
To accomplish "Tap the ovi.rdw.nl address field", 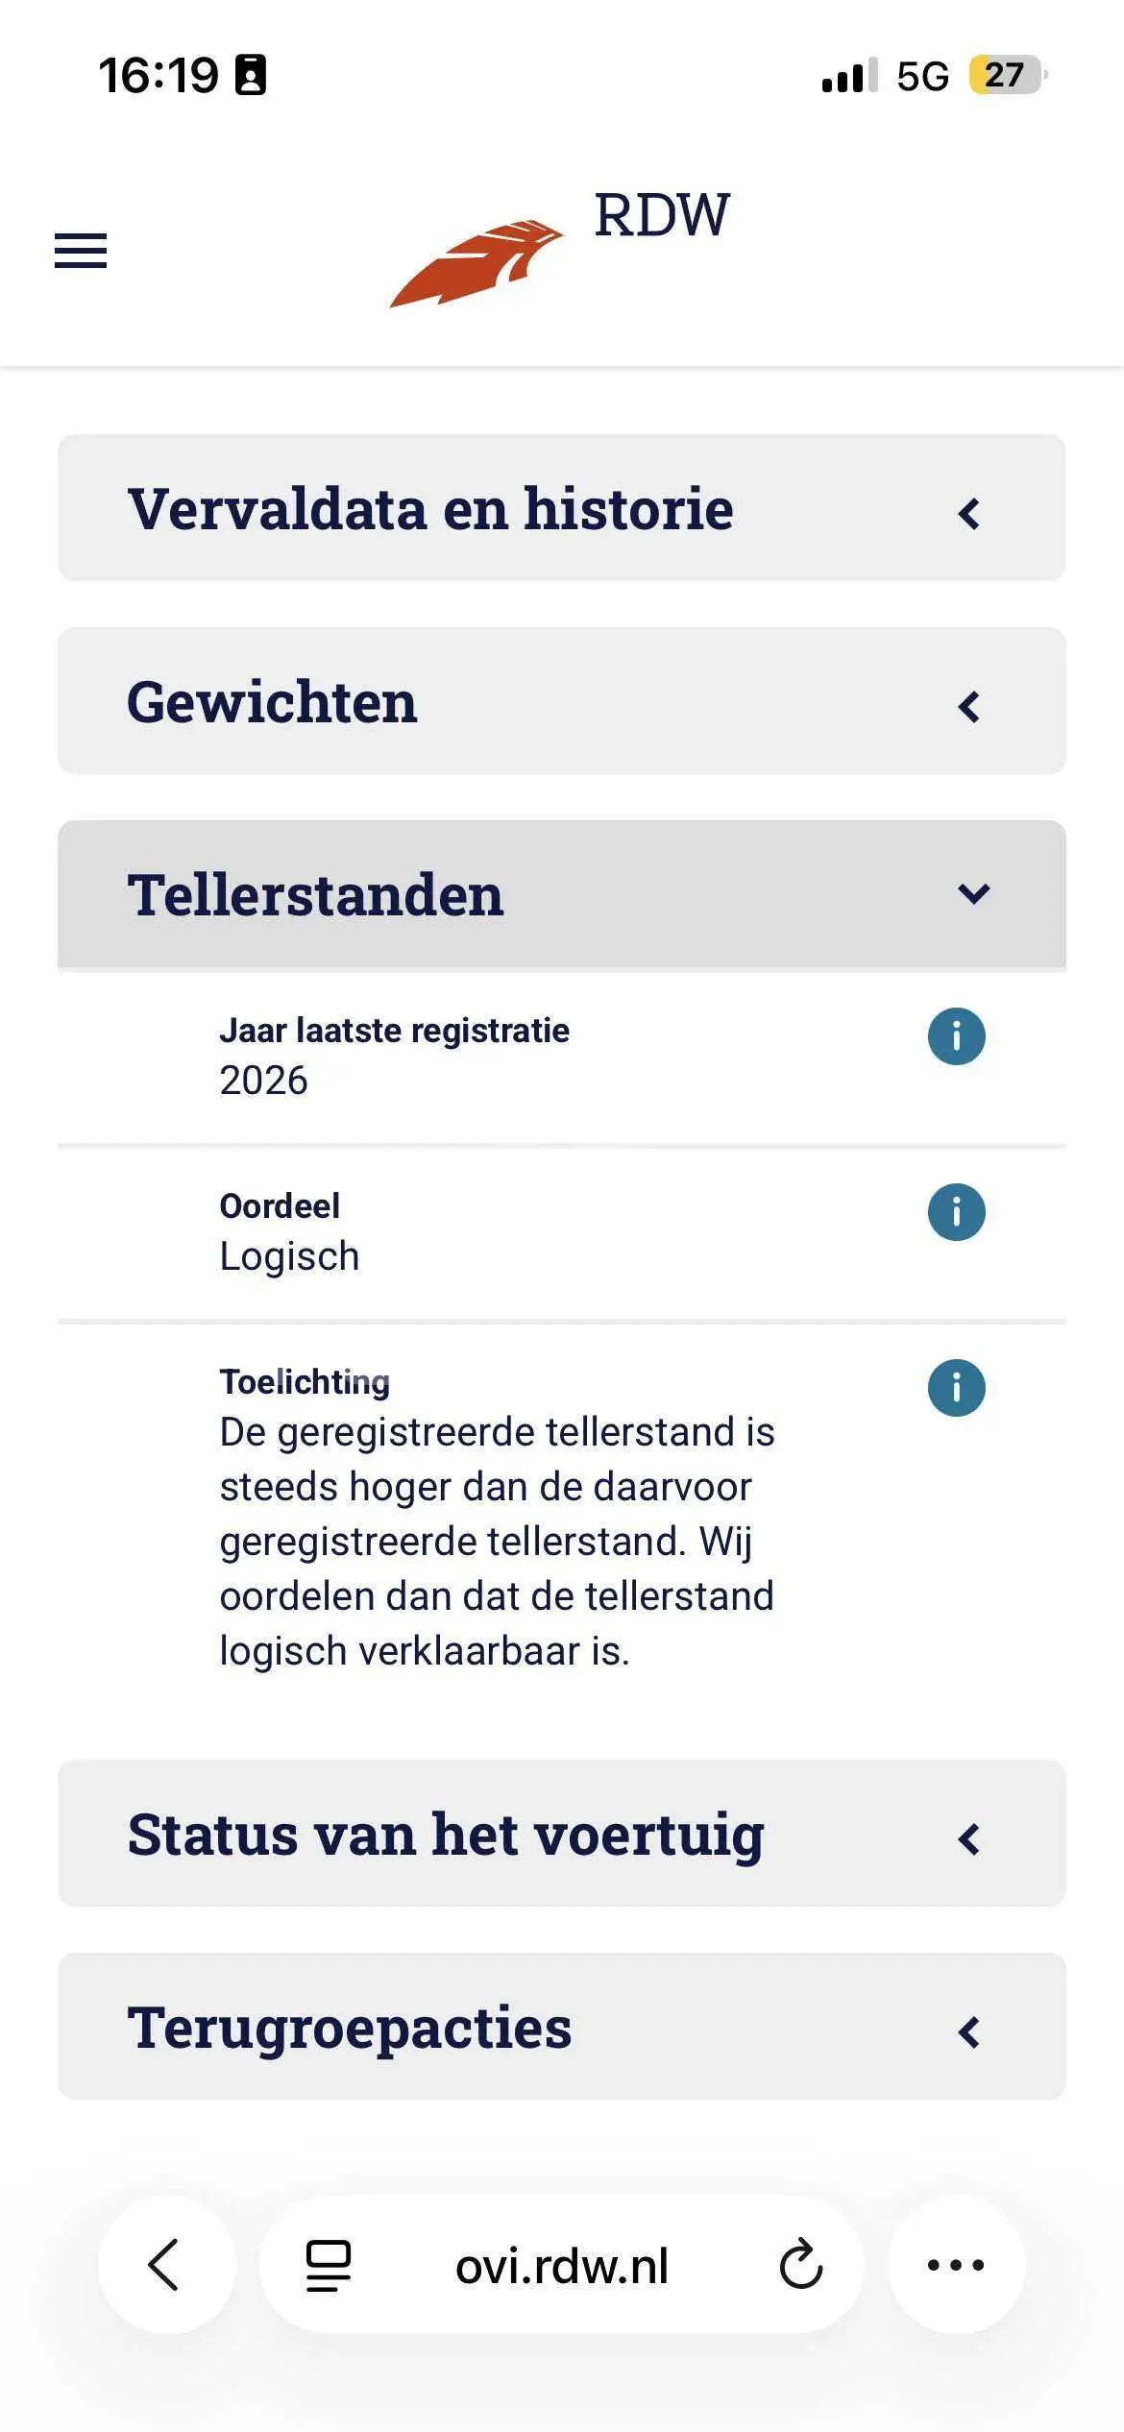I will pyautogui.click(x=562, y=2265).
